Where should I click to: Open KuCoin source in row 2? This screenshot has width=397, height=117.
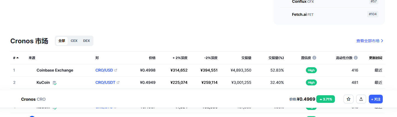43,82
